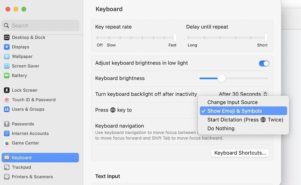Viewport: 301px width, 185px height.
Task: Pick Start Dictation menu option
Action: (x=245, y=120)
